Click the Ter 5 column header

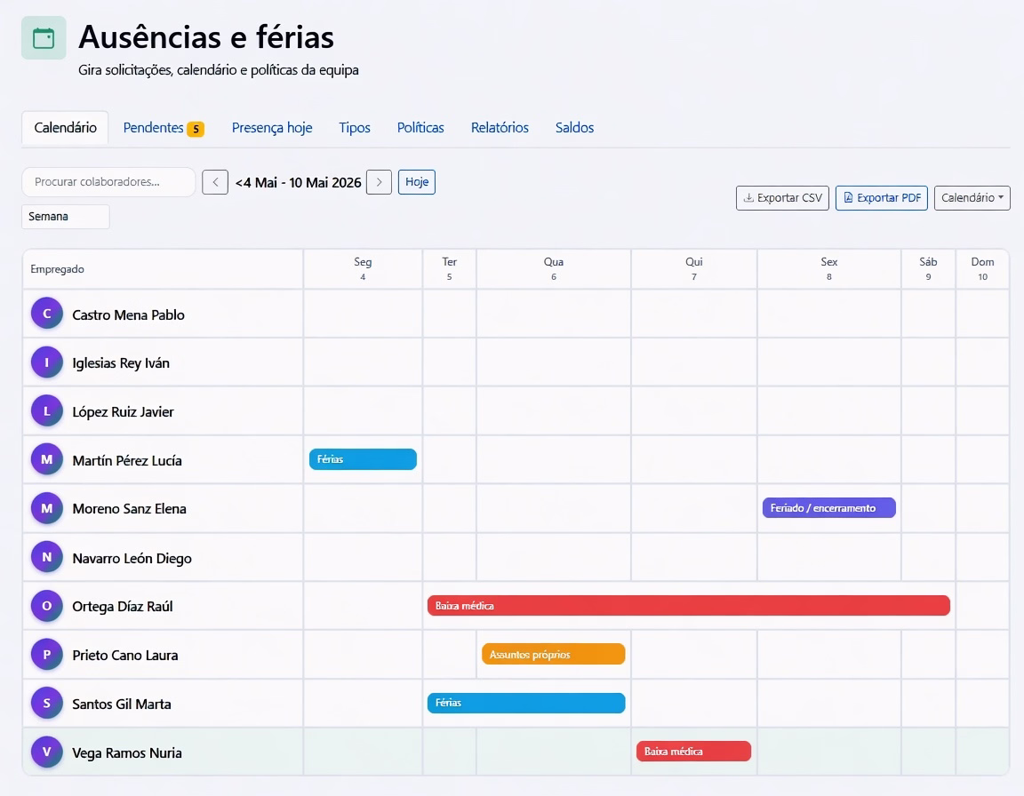coord(449,269)
